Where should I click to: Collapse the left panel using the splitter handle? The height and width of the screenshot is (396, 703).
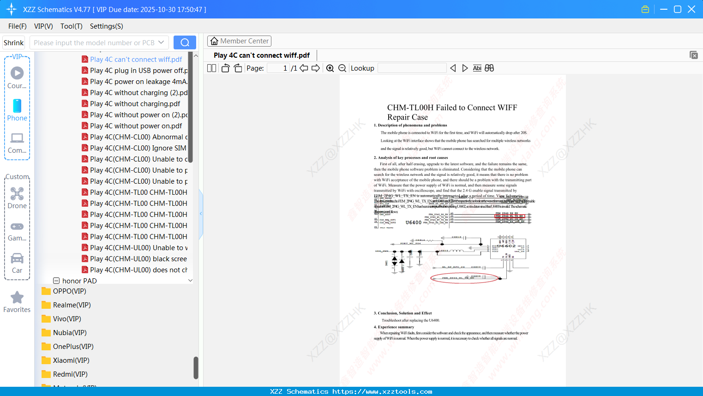point(201,214)
